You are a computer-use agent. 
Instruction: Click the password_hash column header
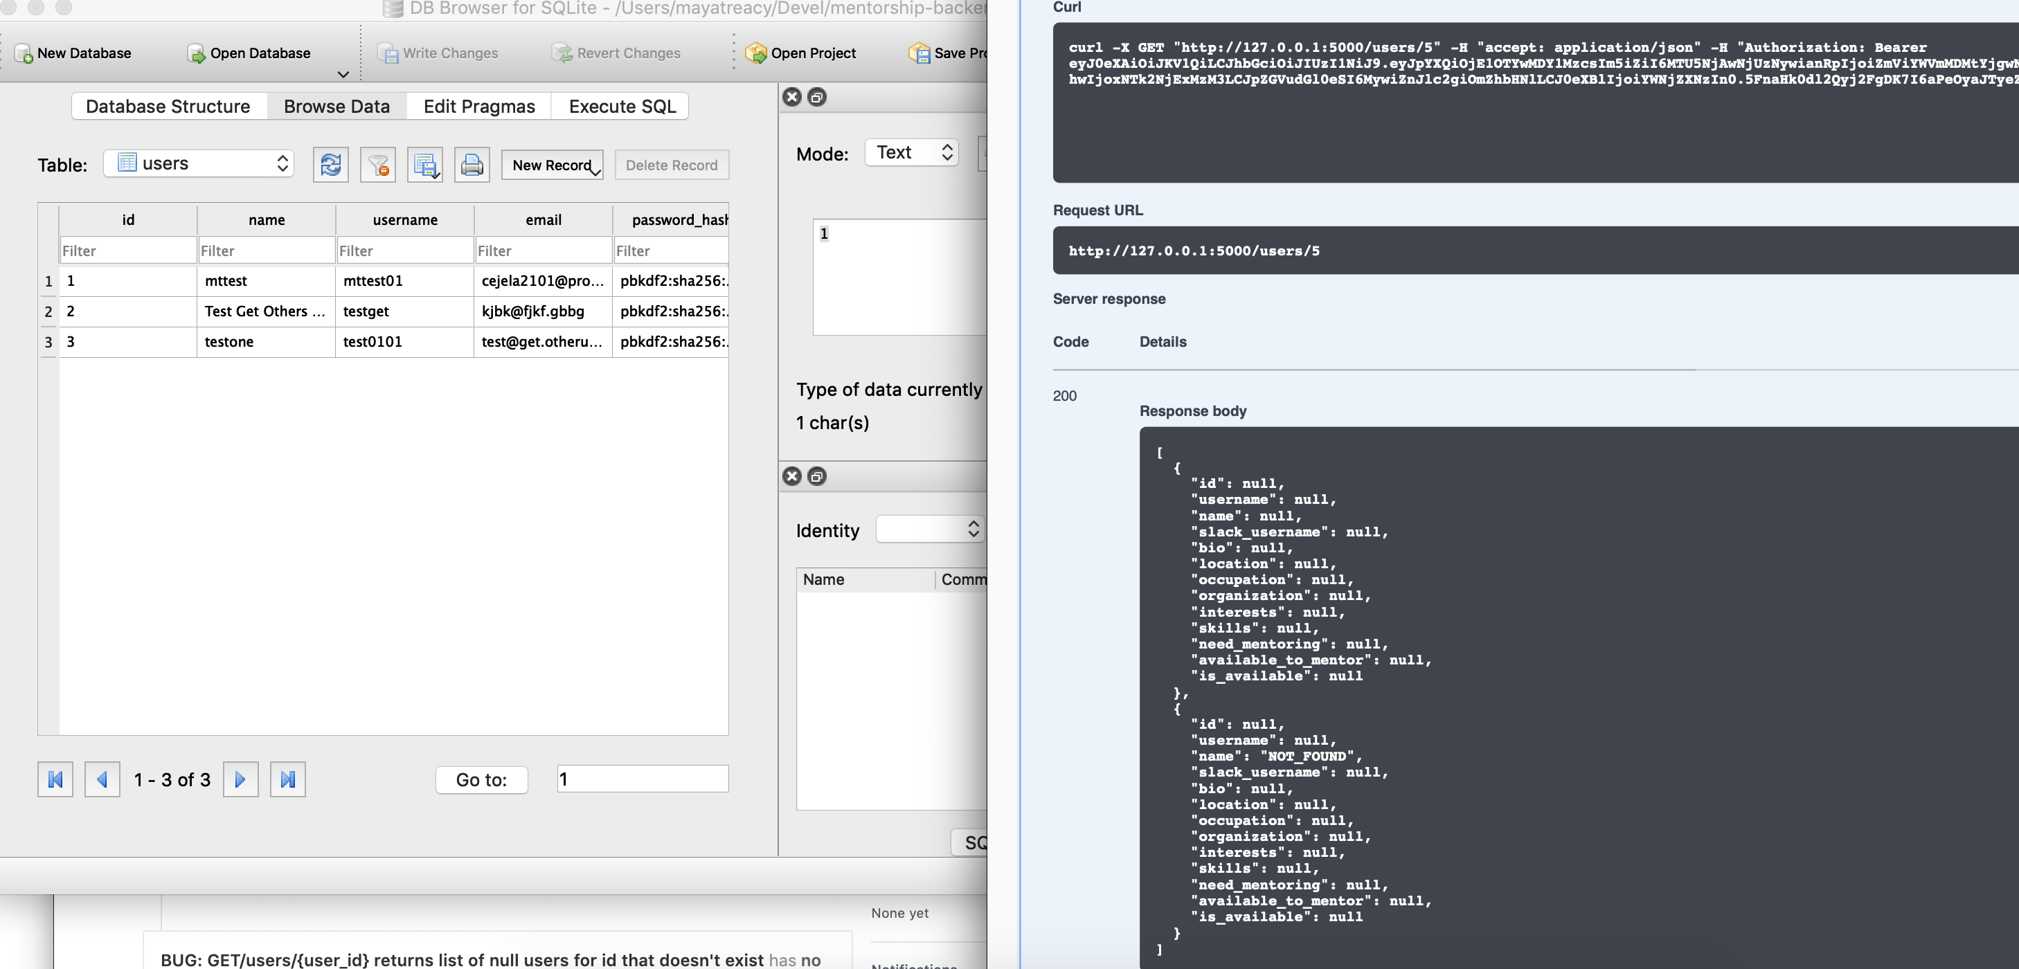[671, 219]
